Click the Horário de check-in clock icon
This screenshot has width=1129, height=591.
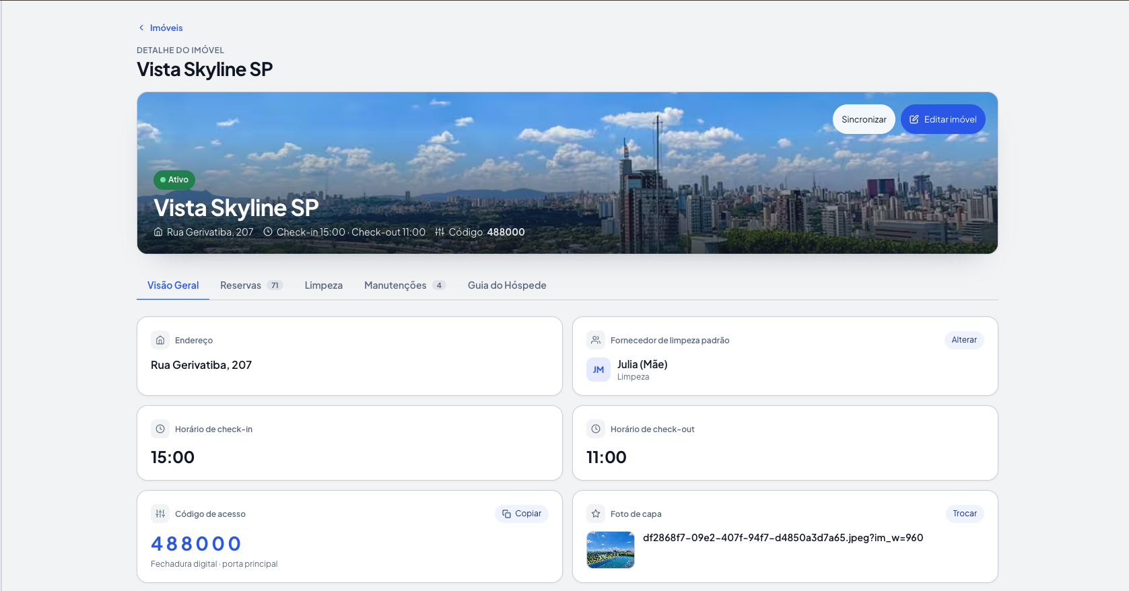[x=160, y=429]
